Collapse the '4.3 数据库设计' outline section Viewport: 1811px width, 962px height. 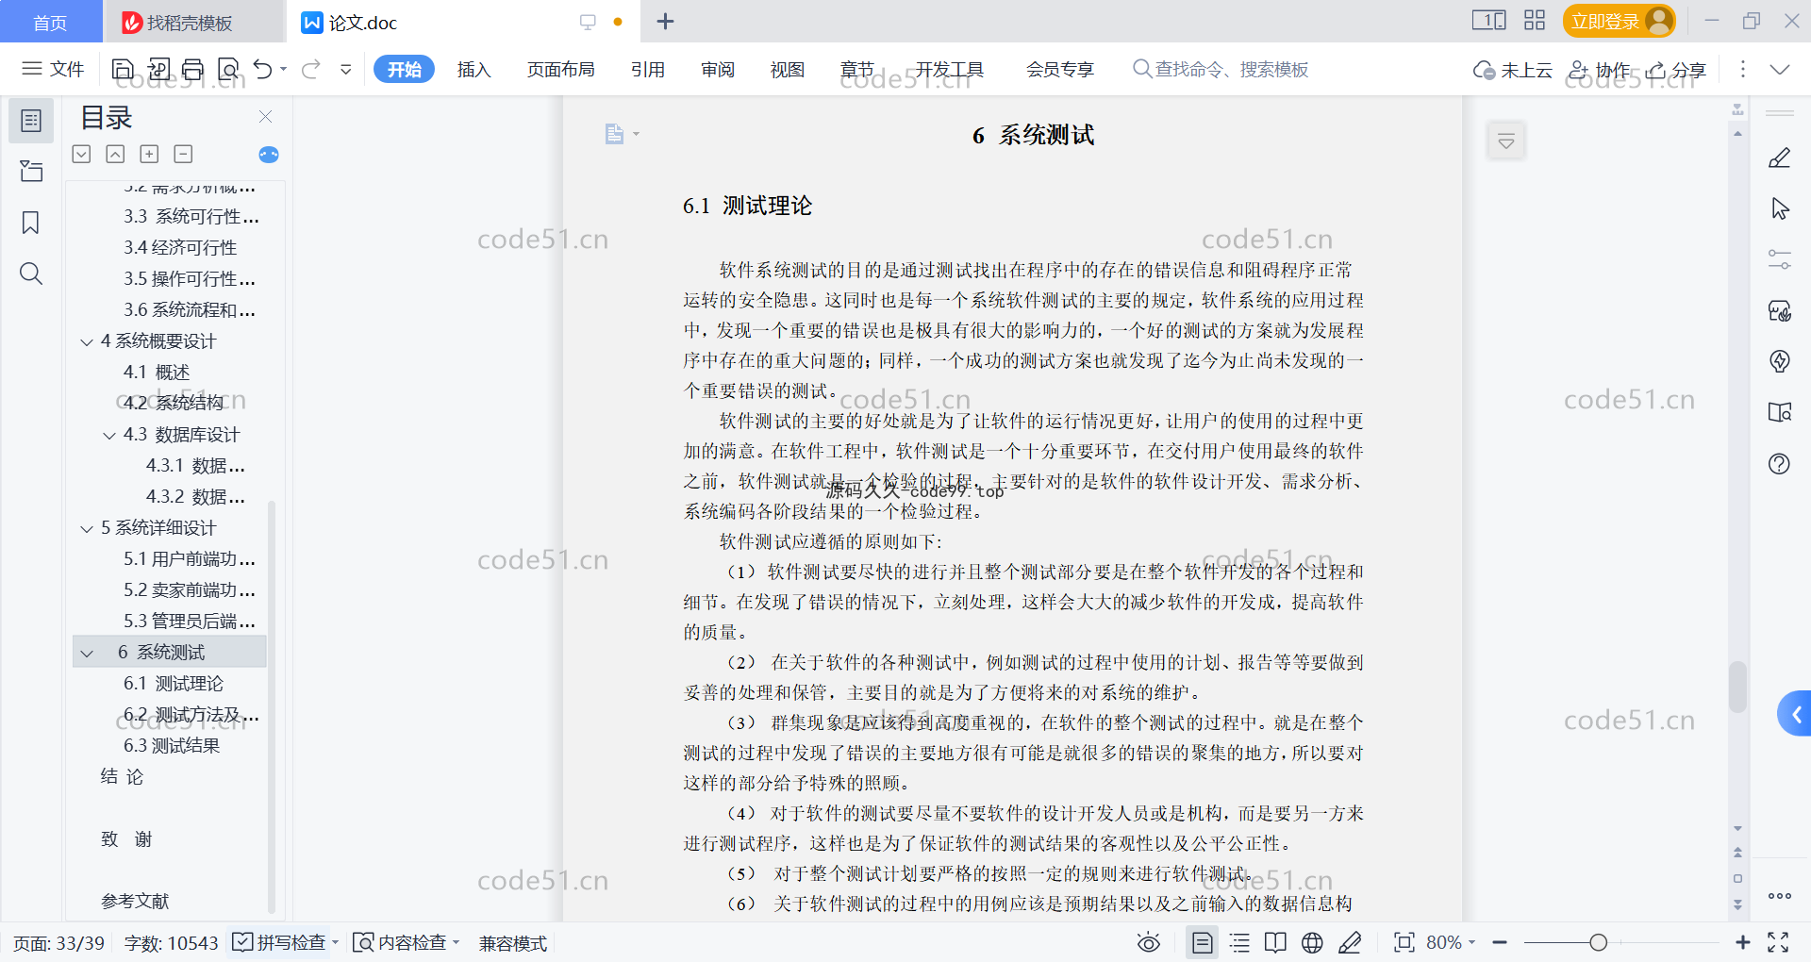(x=108, y=435)
